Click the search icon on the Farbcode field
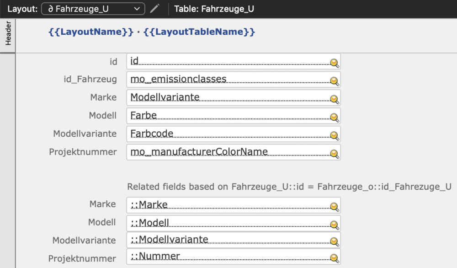The image size is (457, 268). [x=334, y=134]
